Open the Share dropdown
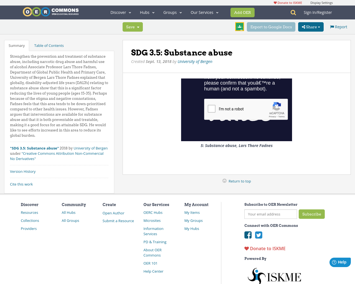Viewport: 355px width, 284px height. point(311,27)
